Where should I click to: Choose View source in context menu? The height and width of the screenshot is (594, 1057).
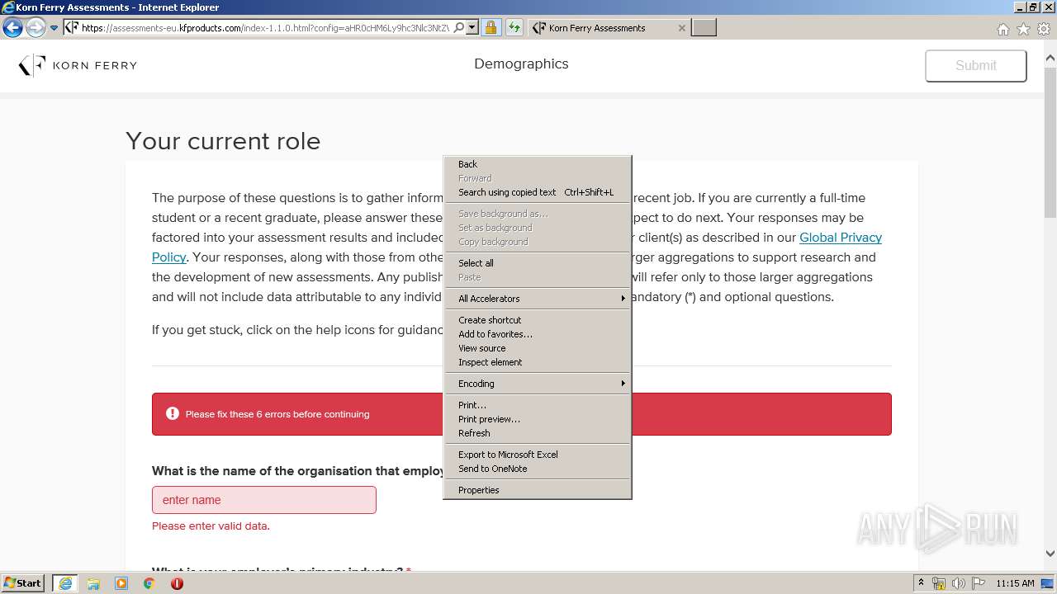(x=538, y=348)
